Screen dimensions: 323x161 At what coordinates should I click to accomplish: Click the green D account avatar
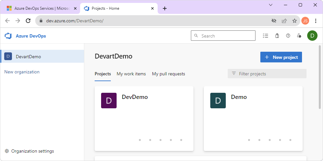(x=312, y=36)
